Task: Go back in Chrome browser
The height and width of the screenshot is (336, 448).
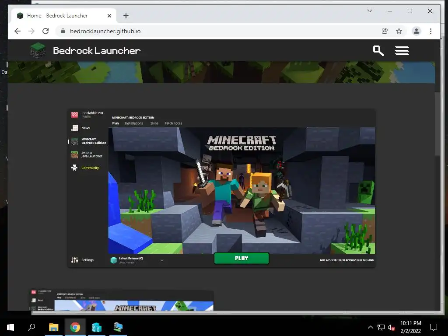Action: [x=17, y=31]
